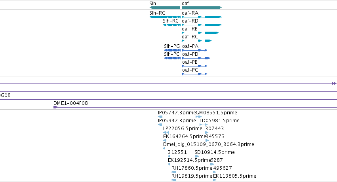Select the oaf-PD protein glyph

pos(196,58)
